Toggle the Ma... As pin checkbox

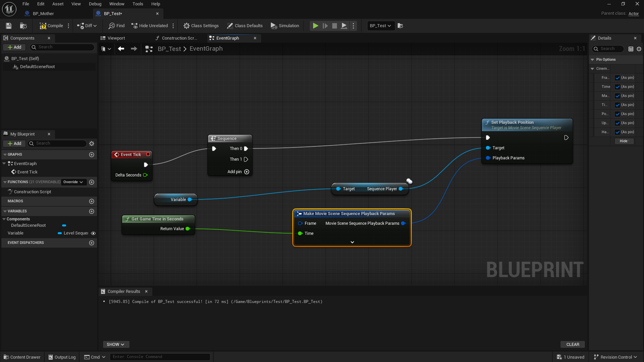[617, 96]
